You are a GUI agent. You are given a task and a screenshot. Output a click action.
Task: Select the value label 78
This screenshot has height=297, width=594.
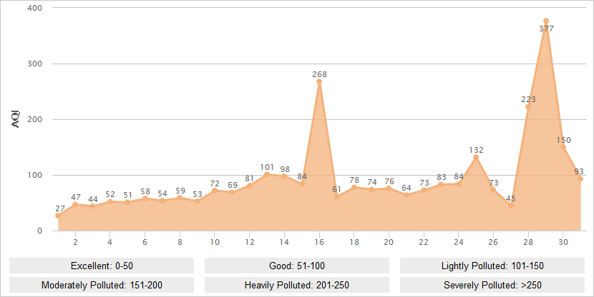(354, 180)
